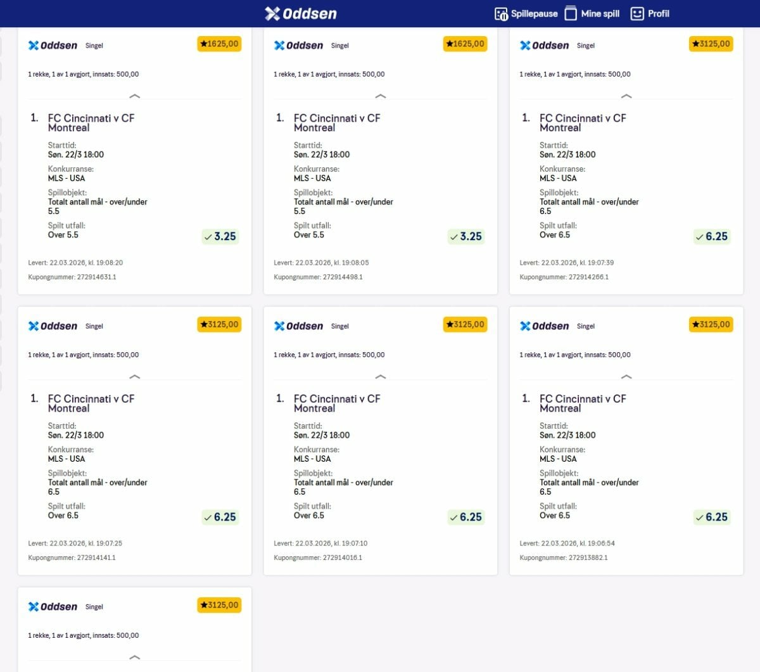Open the Profil menu label

658,13
